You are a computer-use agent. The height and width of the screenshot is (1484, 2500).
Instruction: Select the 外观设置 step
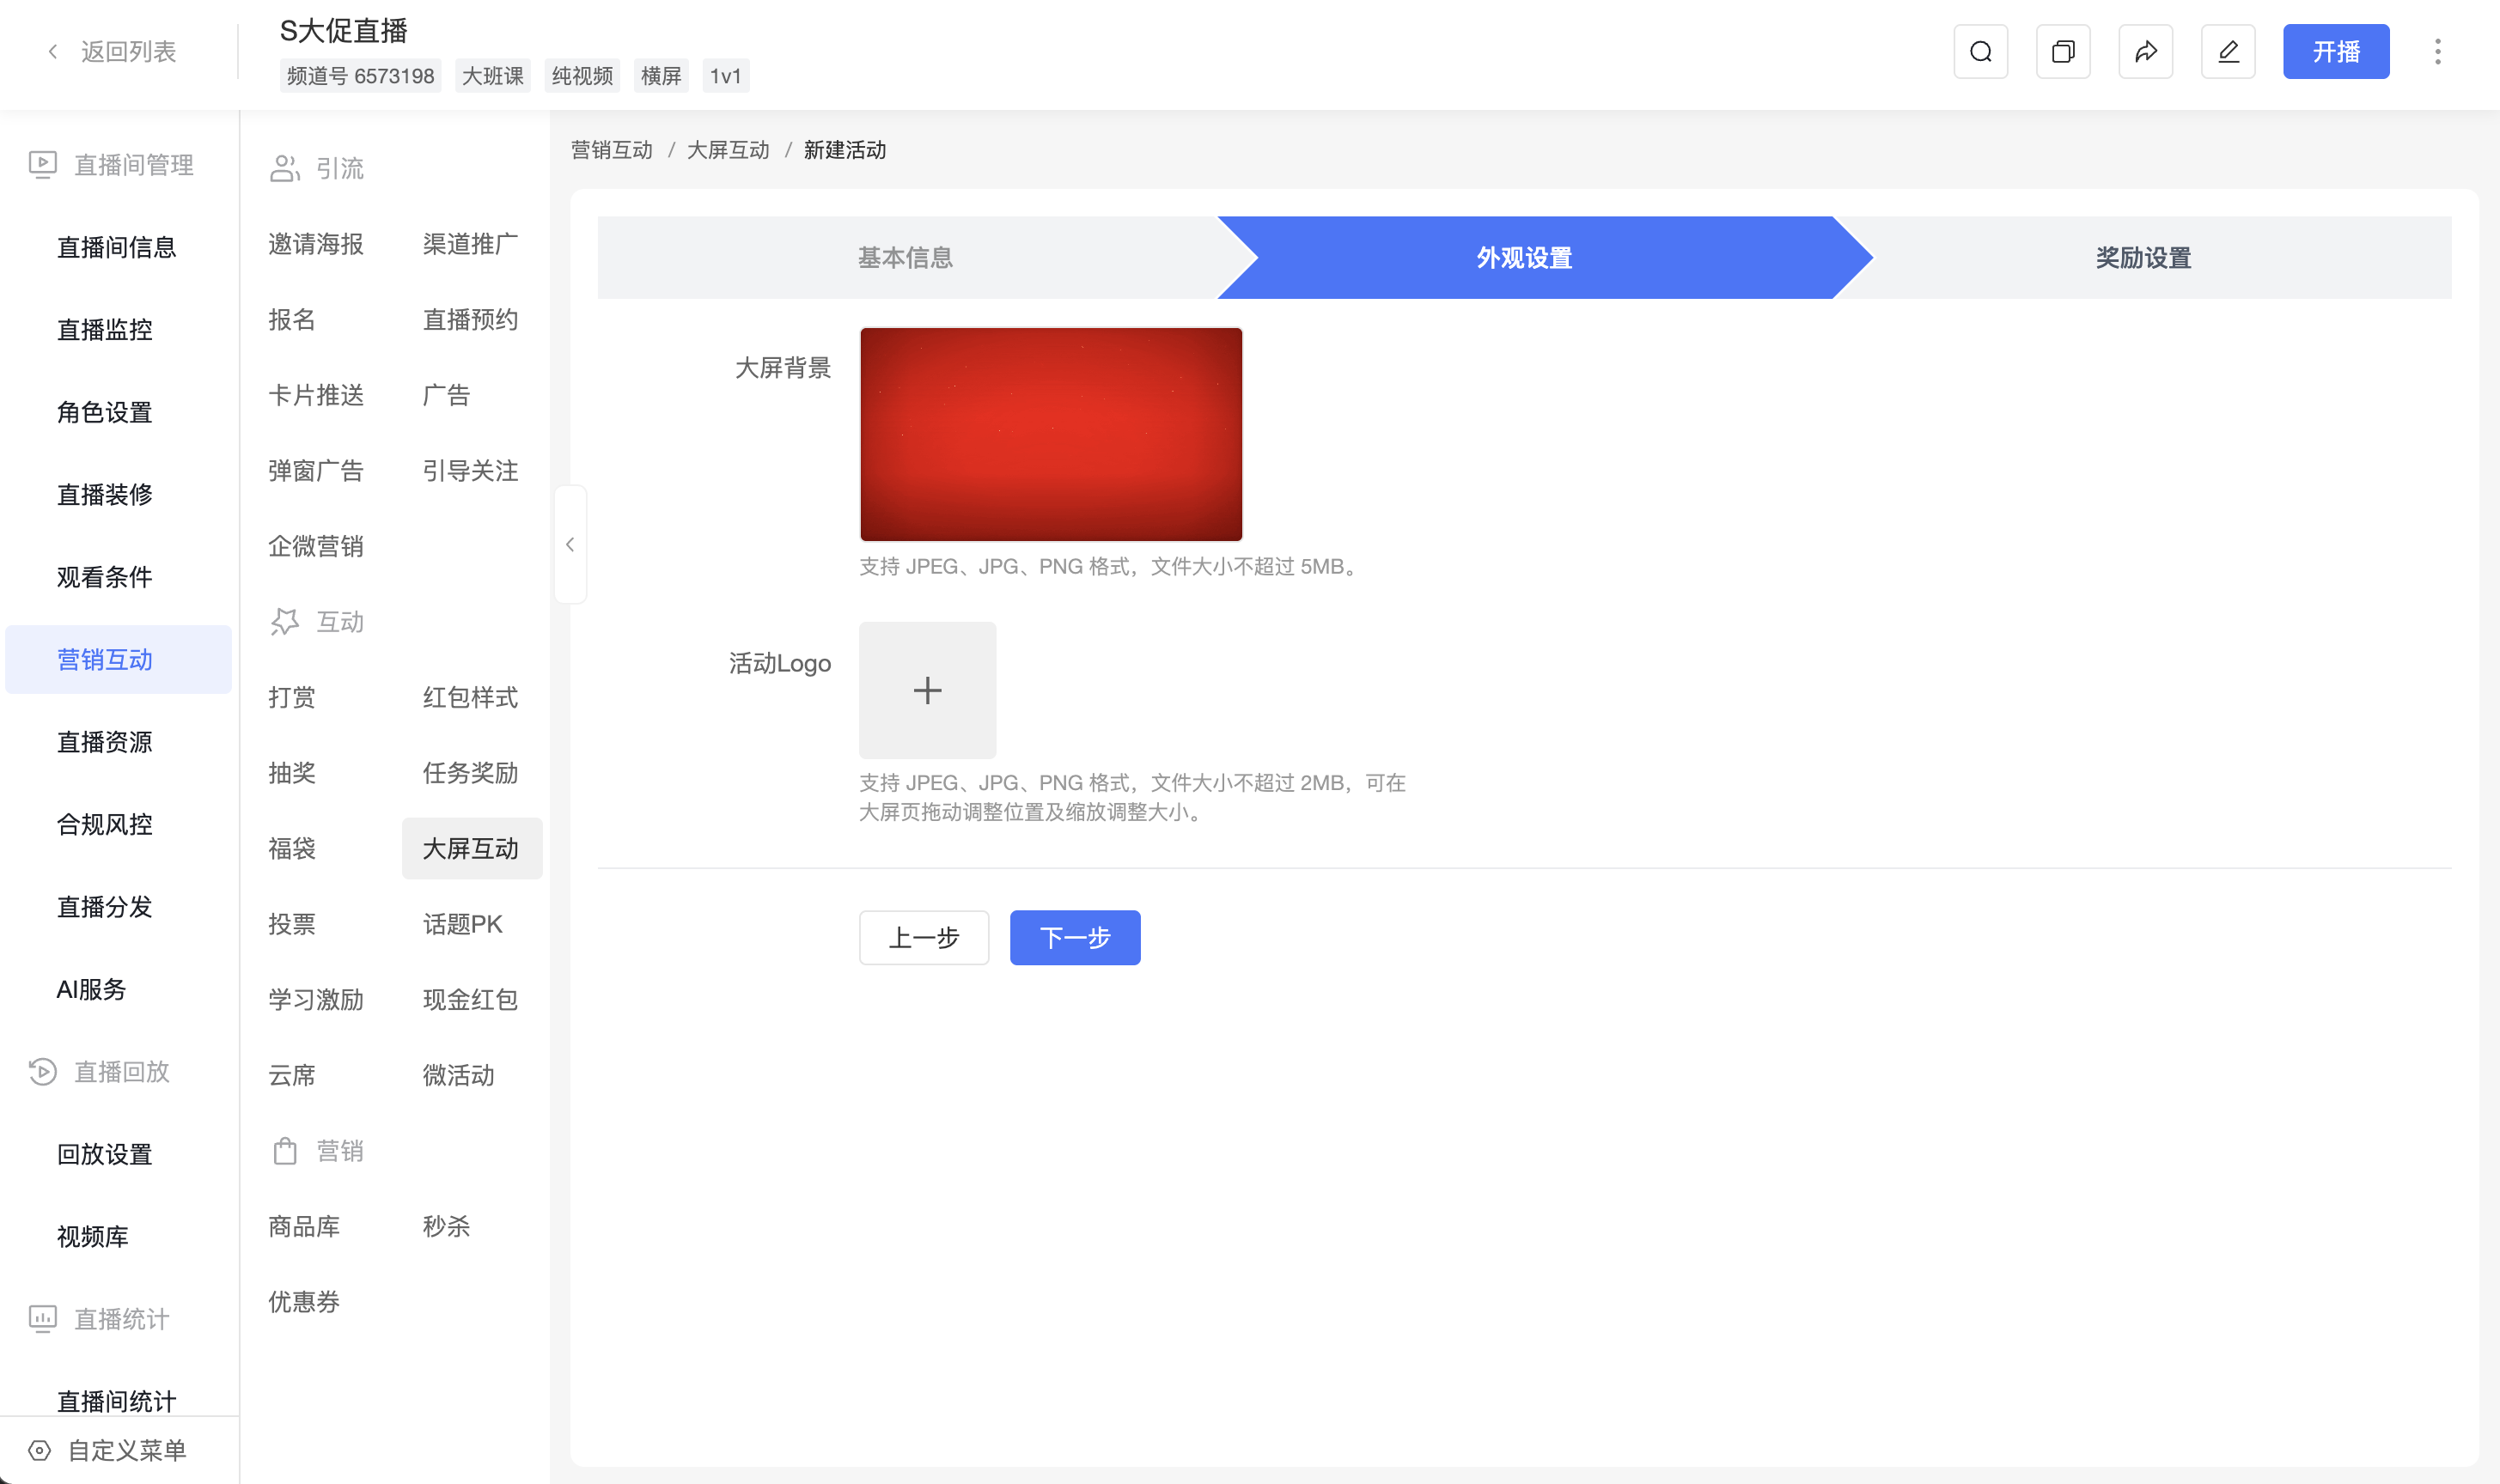pyautogui.click(x=1525, y=257)
